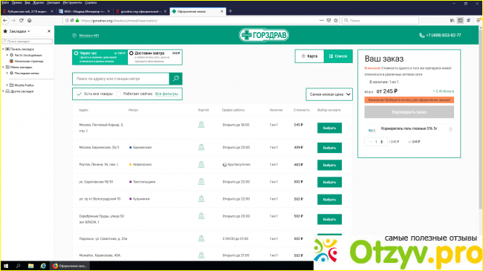
Task: Open the 'Самая низкая цена' sort dropdown
Action: tap(329, 94)
